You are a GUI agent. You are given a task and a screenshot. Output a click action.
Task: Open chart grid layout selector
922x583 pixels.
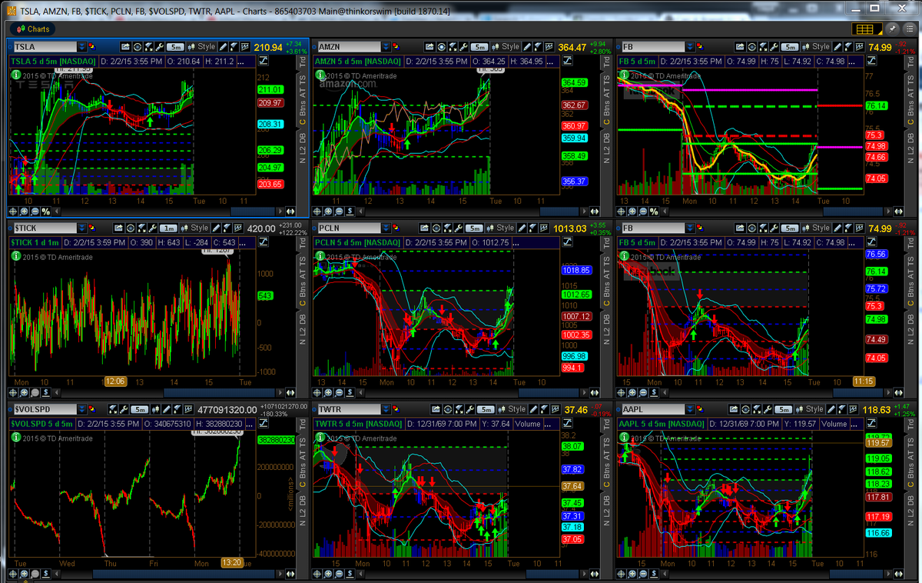867,29
